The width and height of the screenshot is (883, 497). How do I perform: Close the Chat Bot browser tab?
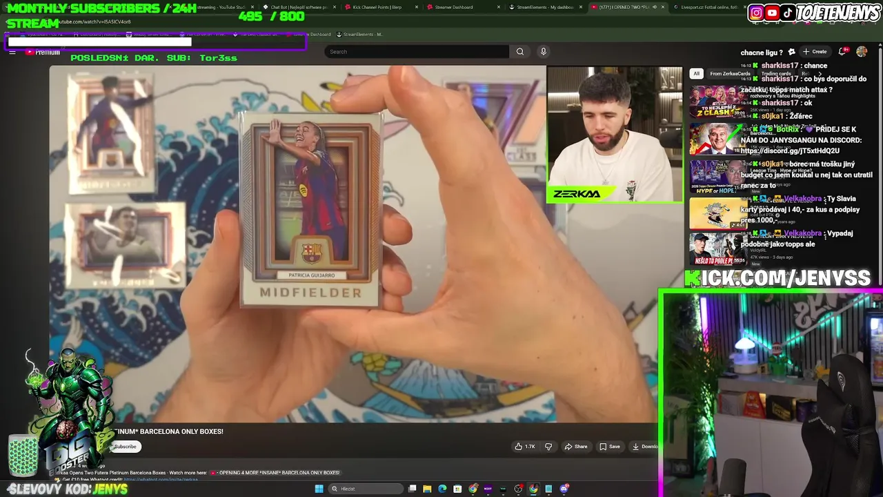334,7
